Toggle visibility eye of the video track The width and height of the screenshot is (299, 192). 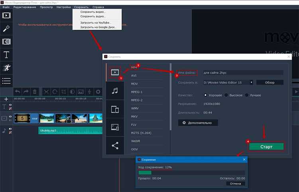pos(10,117)
